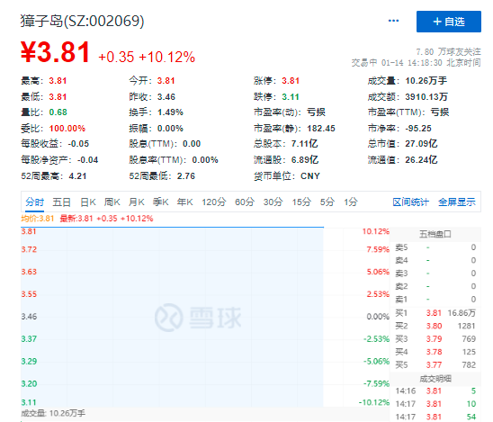This screenshot has width=493, height=422.
Task: Click the 流通值 value 26.24亿
Action: [421, 160]
